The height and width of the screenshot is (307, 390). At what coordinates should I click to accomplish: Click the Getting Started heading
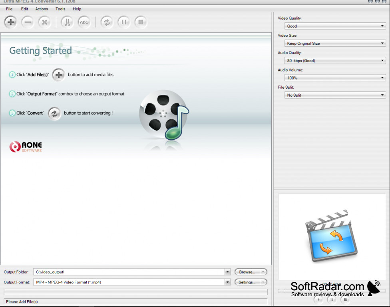pyautogui.click(x=40, y=51)
